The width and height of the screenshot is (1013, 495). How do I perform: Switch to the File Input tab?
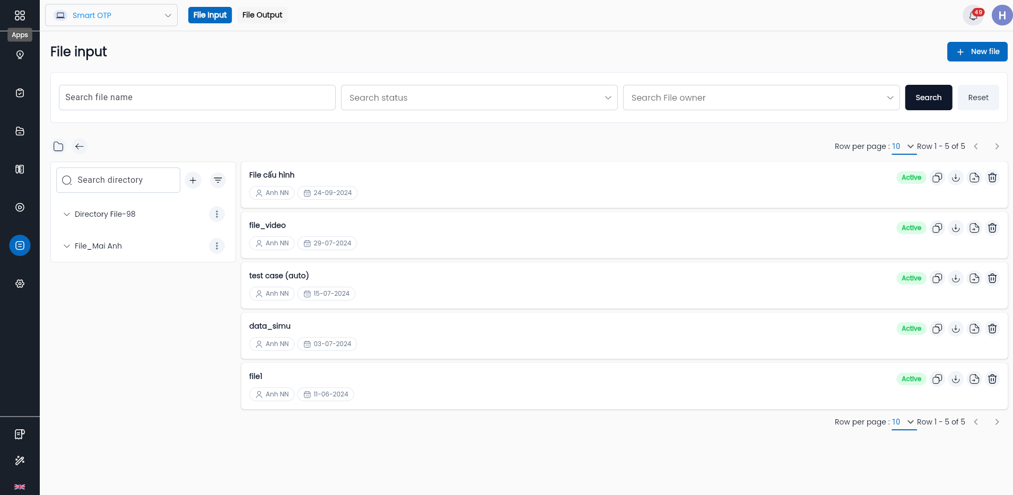tap(210, 15)
